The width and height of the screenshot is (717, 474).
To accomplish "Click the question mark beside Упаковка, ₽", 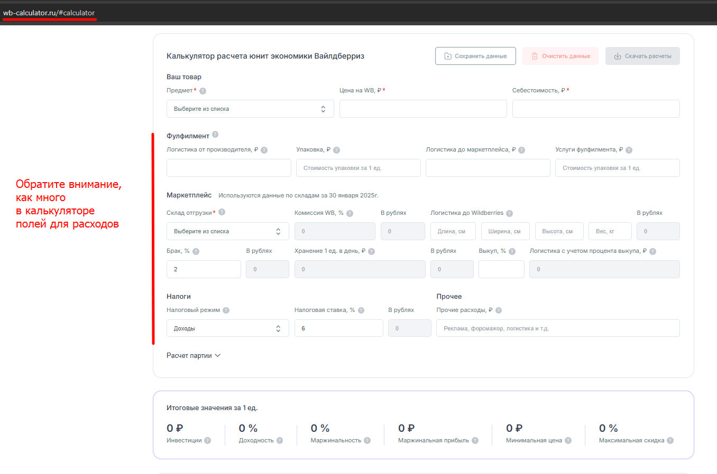I will coord(337,150).
